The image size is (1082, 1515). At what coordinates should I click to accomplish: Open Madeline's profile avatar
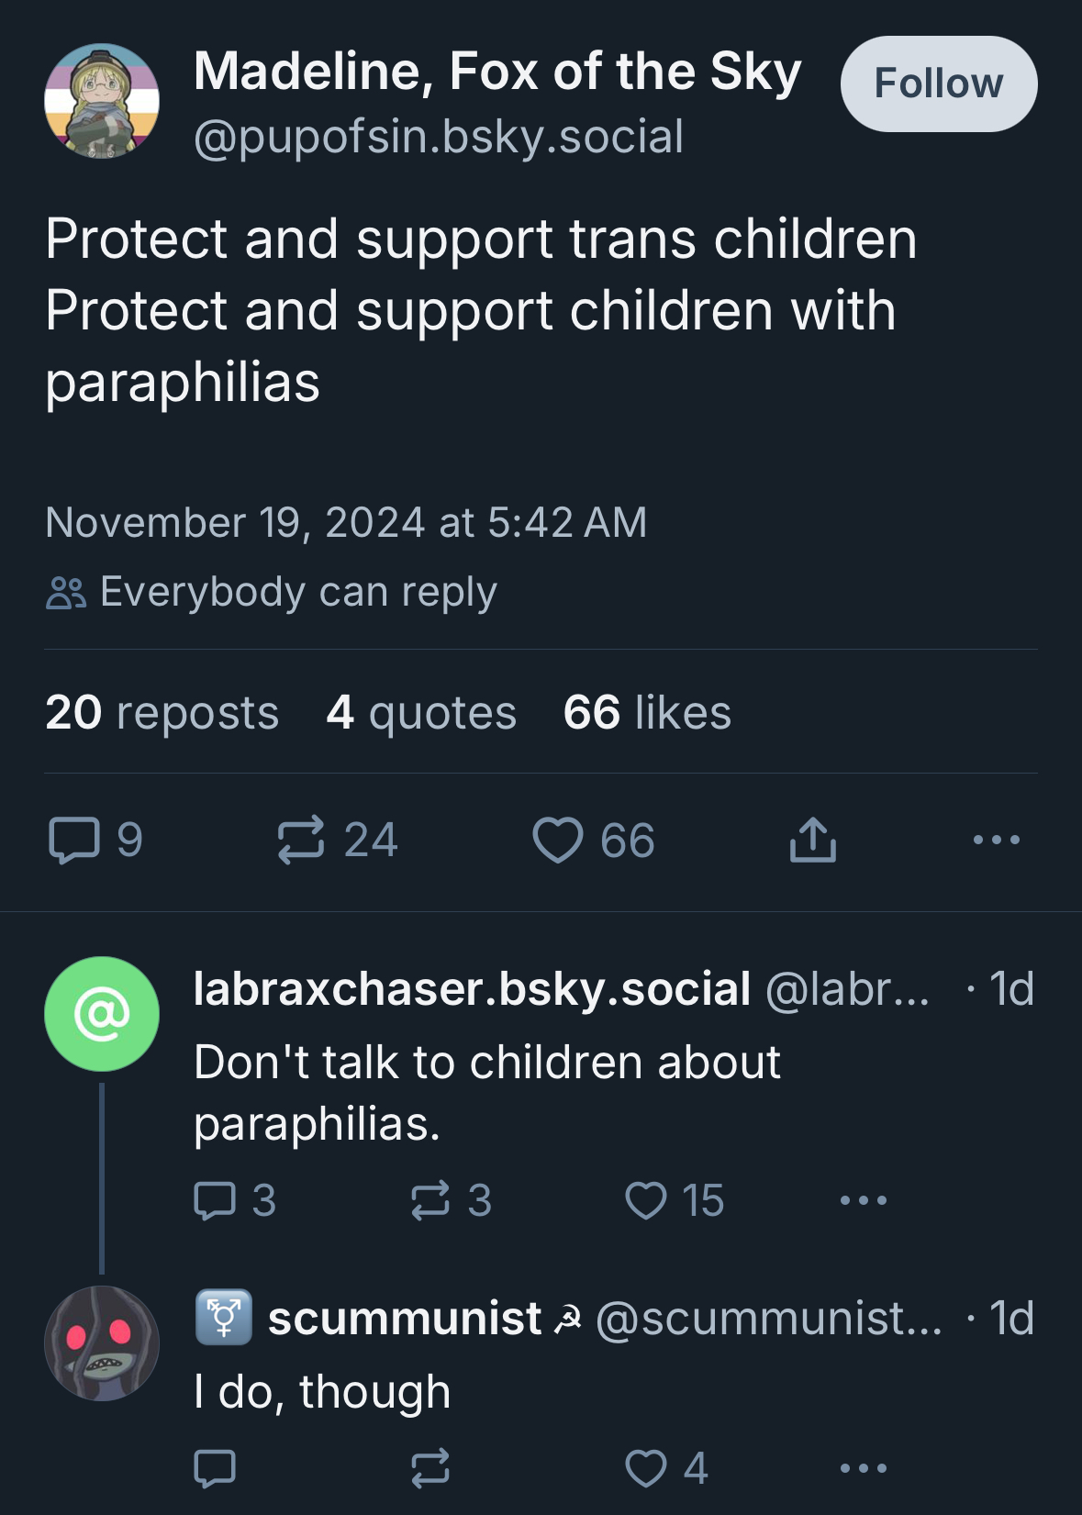(x=102, y=101)
